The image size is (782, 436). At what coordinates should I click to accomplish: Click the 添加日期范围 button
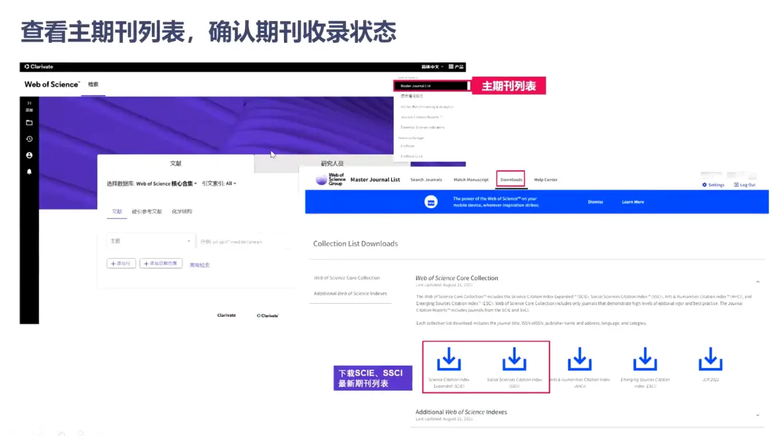(x=161, y=264)
